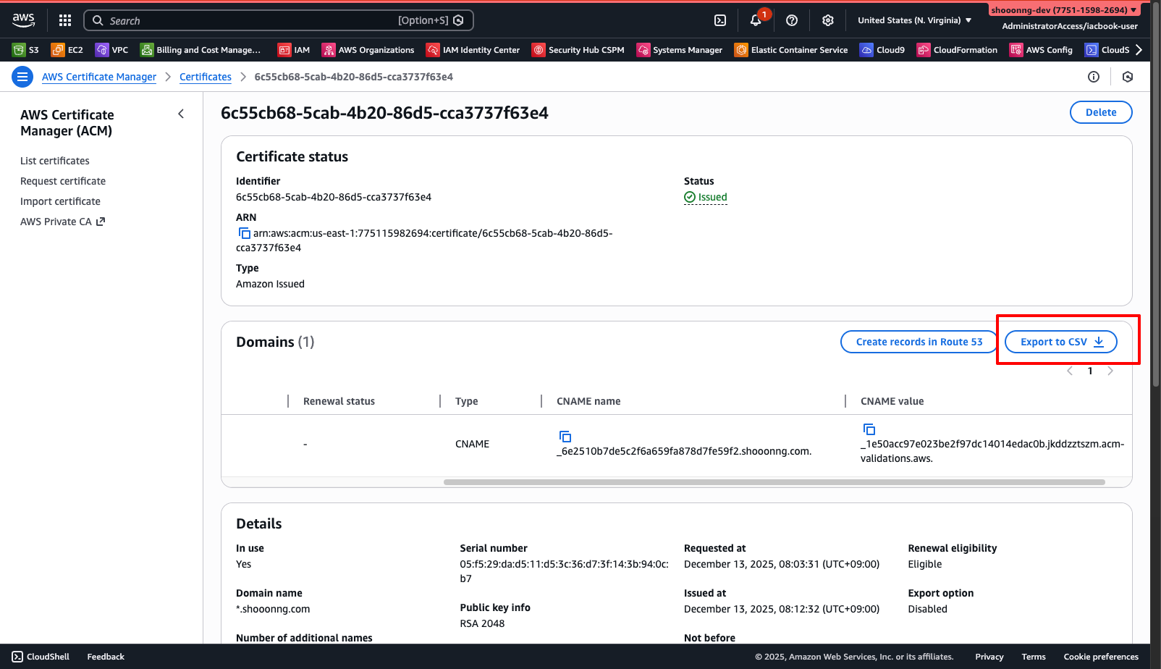
Task: Open S3 favorite shortcut
Action: (26, 50)
